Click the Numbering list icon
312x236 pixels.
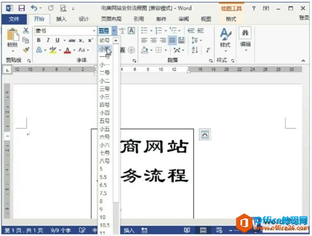click(x=159, y=30)
